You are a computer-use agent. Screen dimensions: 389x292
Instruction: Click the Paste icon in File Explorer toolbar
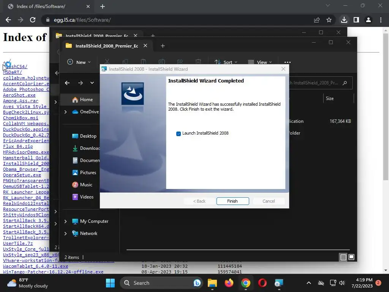(x=143, y=62)
